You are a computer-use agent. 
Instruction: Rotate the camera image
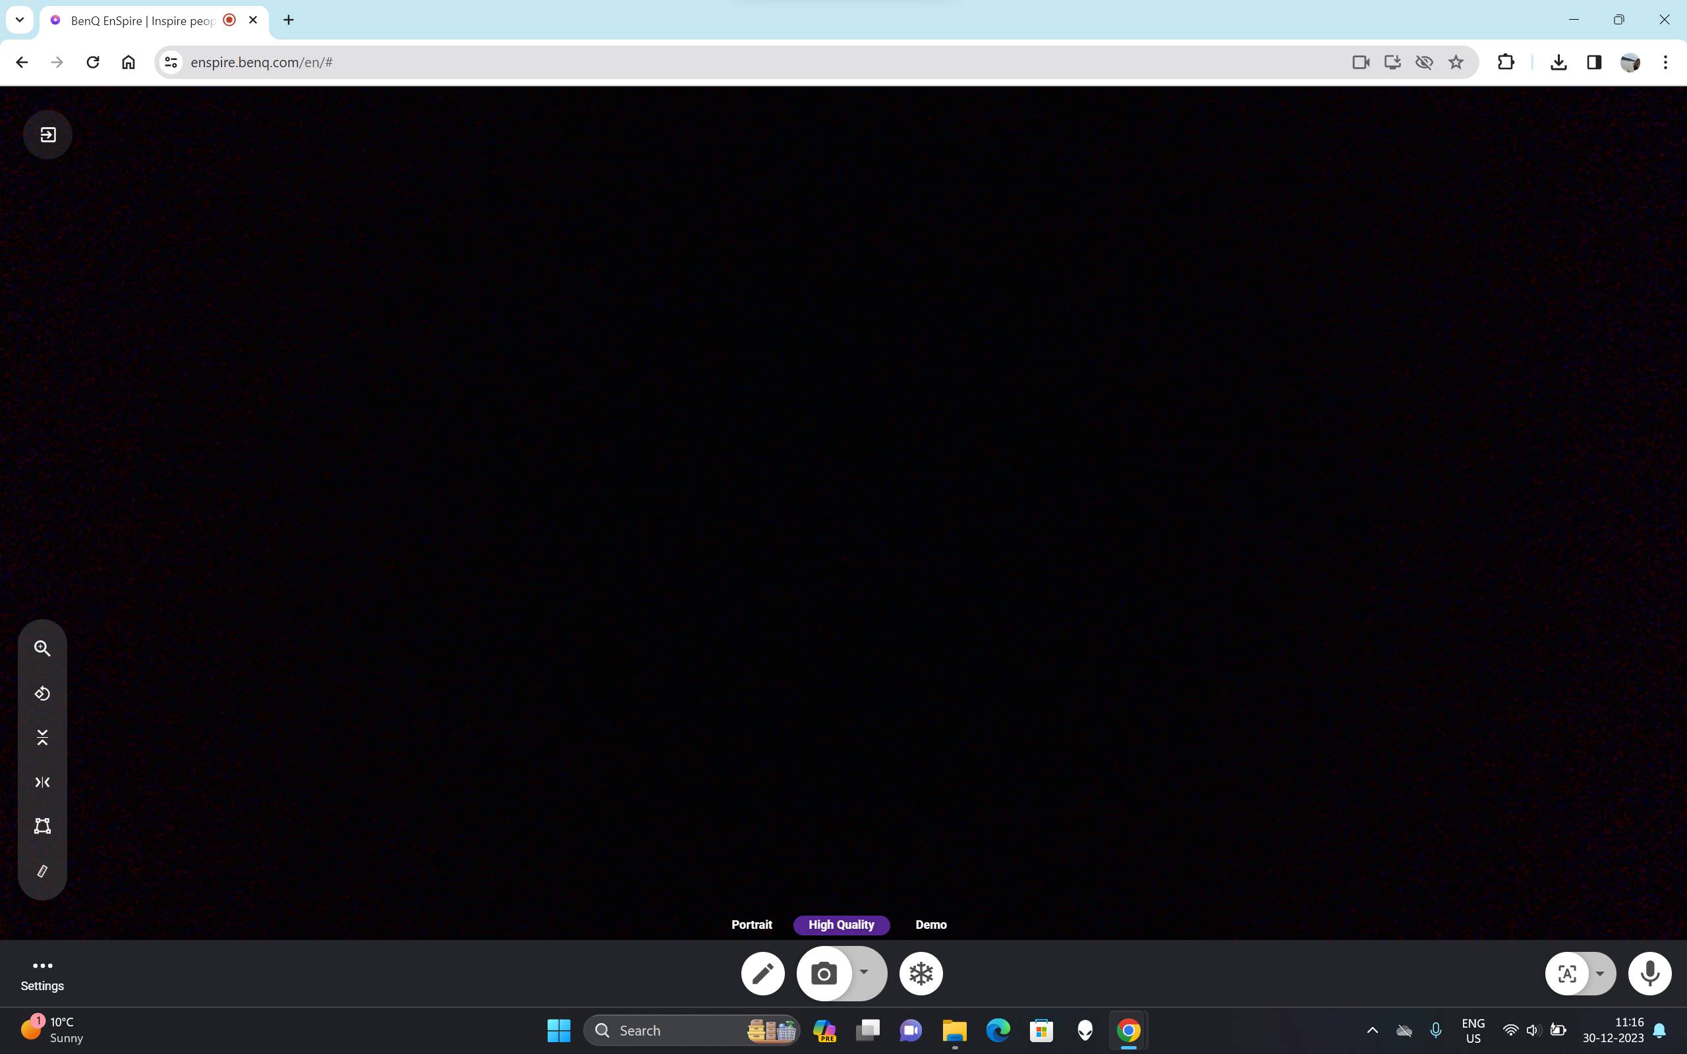[x=43, y=694]
